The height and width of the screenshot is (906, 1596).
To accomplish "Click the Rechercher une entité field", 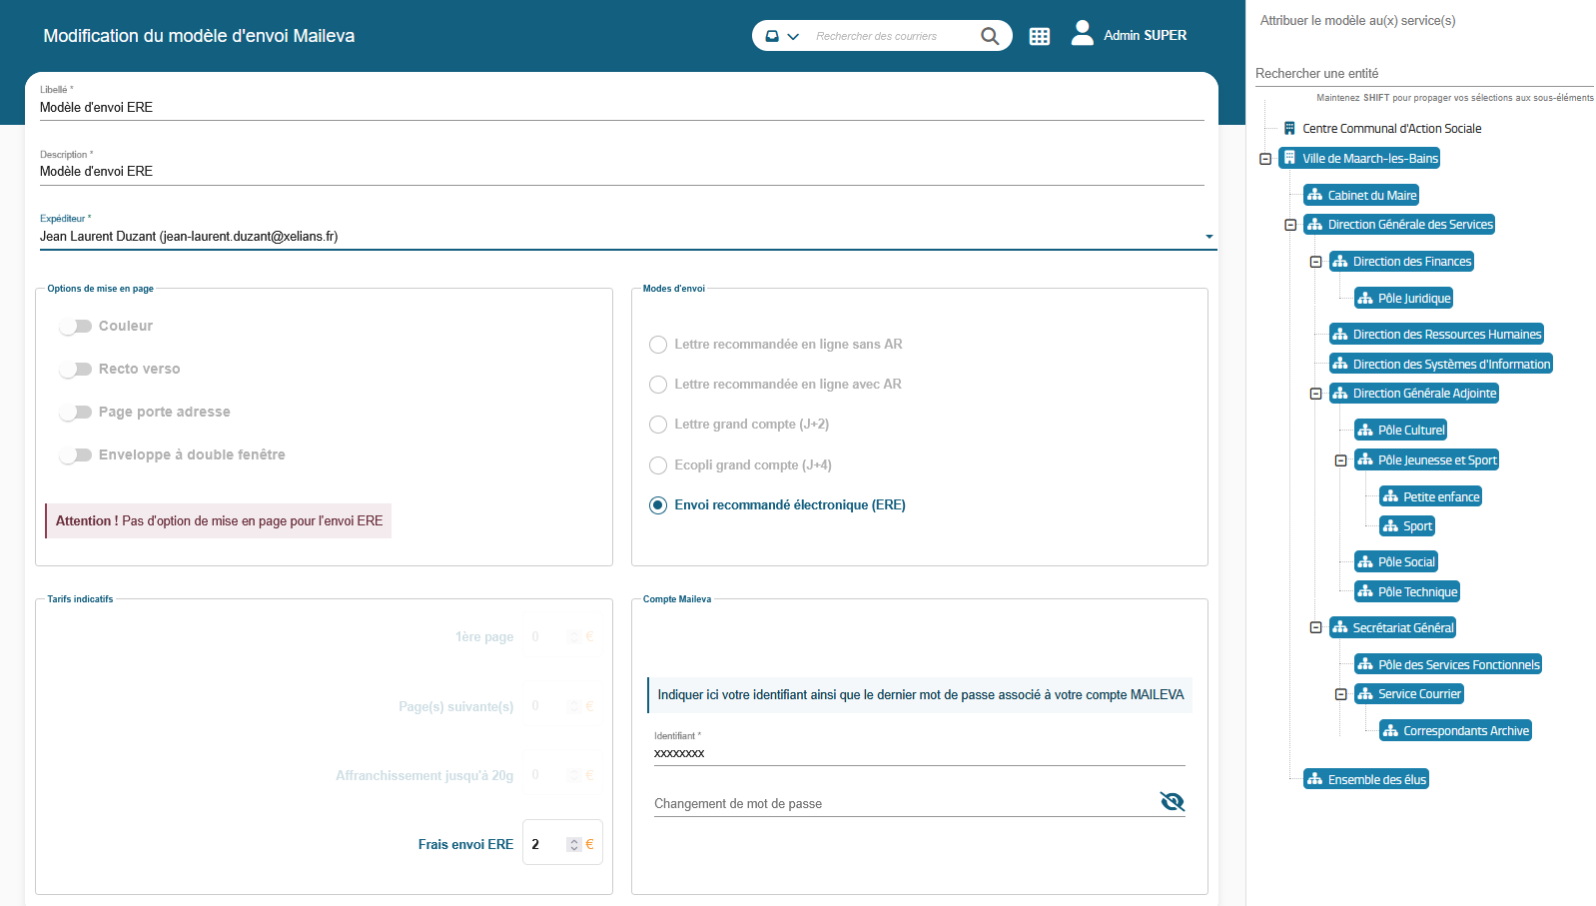I will (x=1423, y=74).
